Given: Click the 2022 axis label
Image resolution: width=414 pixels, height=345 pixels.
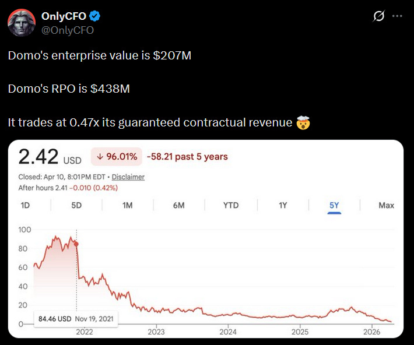Looking at the screenshot, I should (85, 332).
